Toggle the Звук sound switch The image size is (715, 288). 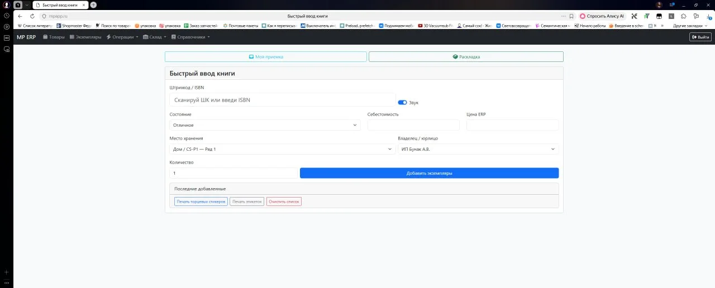pyautogui.click(x=402, y=103)
